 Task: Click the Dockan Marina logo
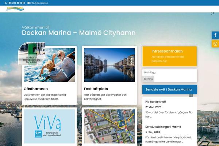pyautogui.click(x=15, y=9)
